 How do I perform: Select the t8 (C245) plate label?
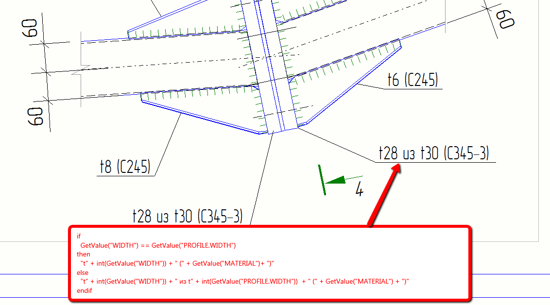[125, 167]
